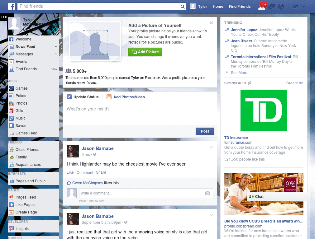Click Jason Barnabe's avatar on Highlander post
The height and width of the screenshot is (239, 319).
(73, 151)
